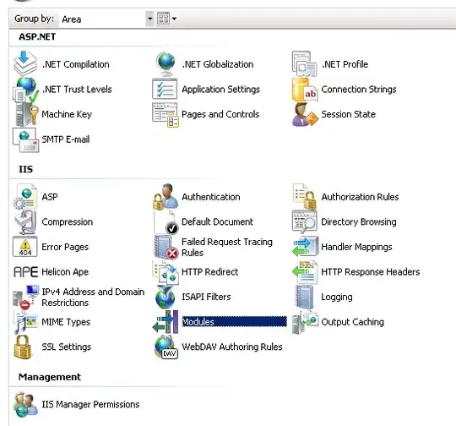
Task: Click the IIS Manager Permissions icon
Action: (x=25, y=405)
